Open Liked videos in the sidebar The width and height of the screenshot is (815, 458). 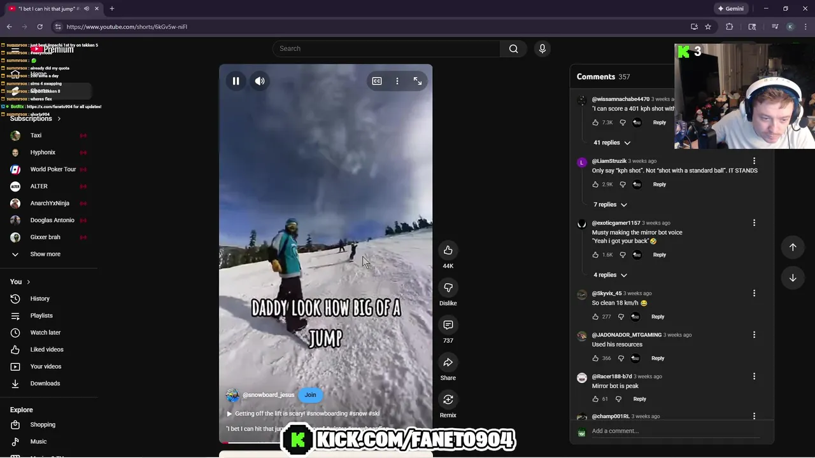48,349
